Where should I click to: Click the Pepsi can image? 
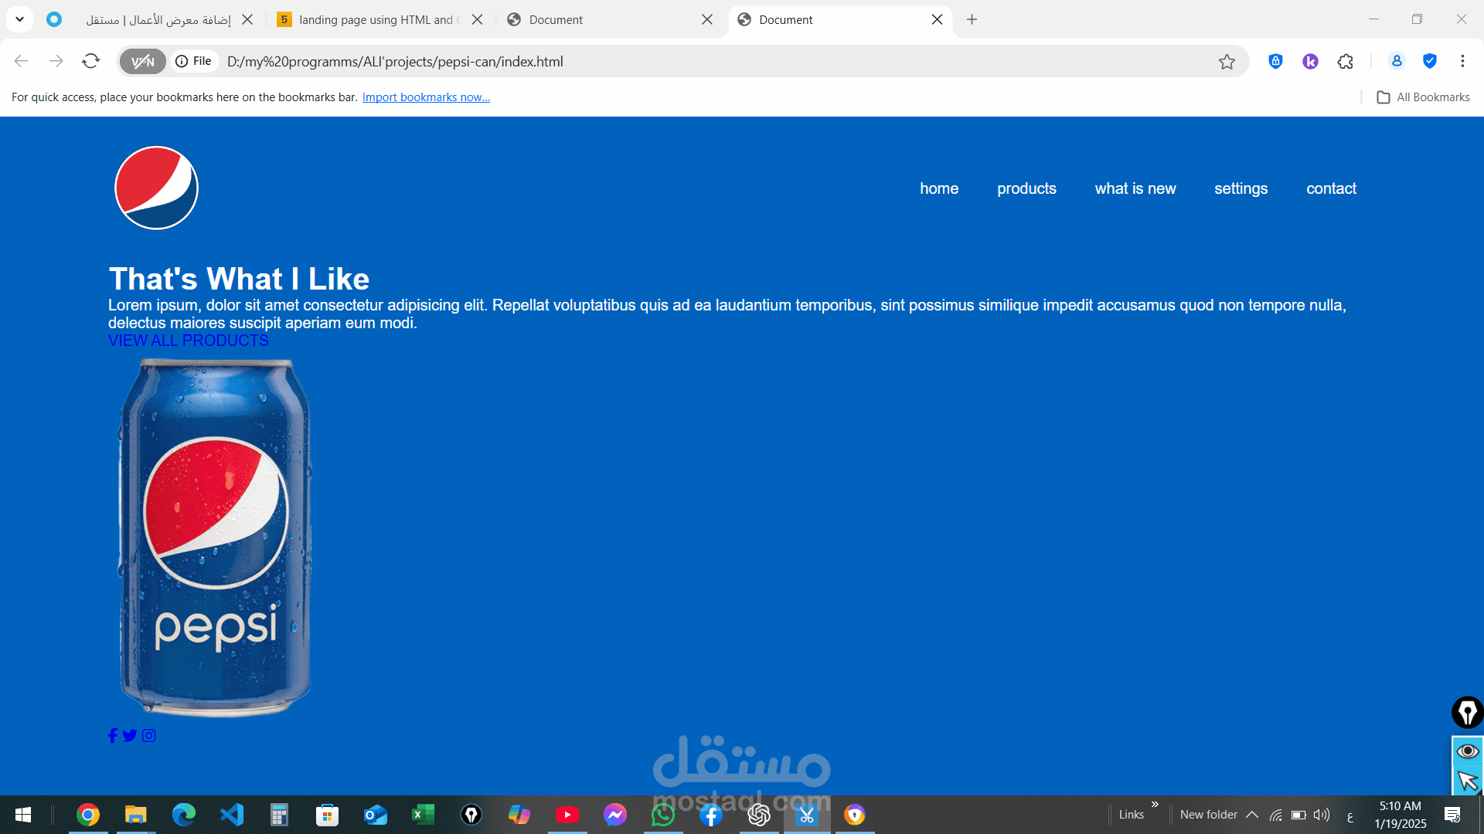[x=216, y=537]
